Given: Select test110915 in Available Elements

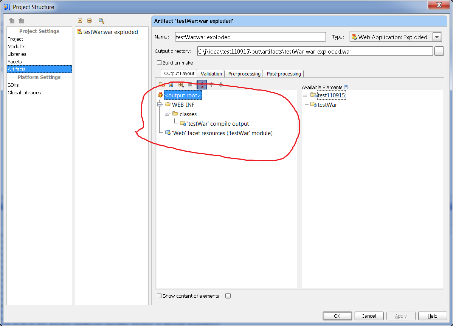Looking at the screenshot, I should pyautogui.click(x=331, y=95).
